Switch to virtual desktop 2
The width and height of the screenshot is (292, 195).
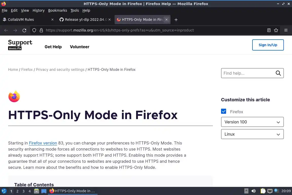(17, 191)
